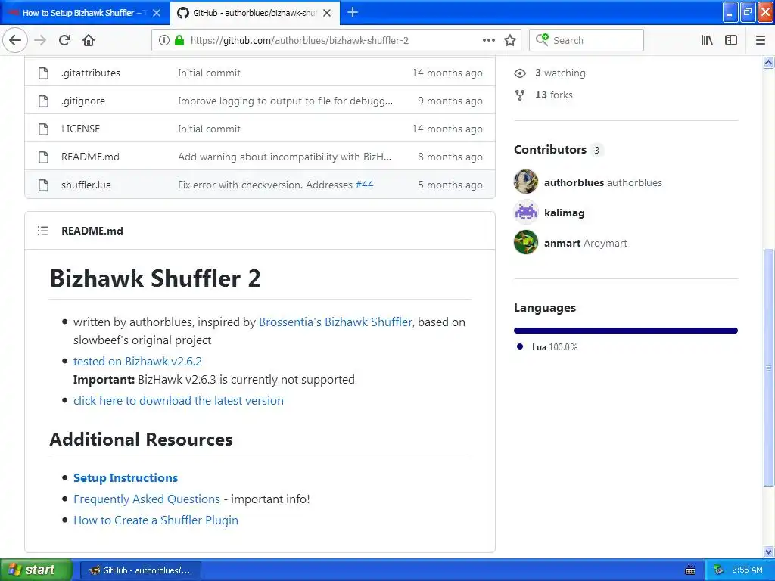This screenshot has width=775, height=581.
Task: Close the How to Setup Bizhawk tab
Action: 157,13
